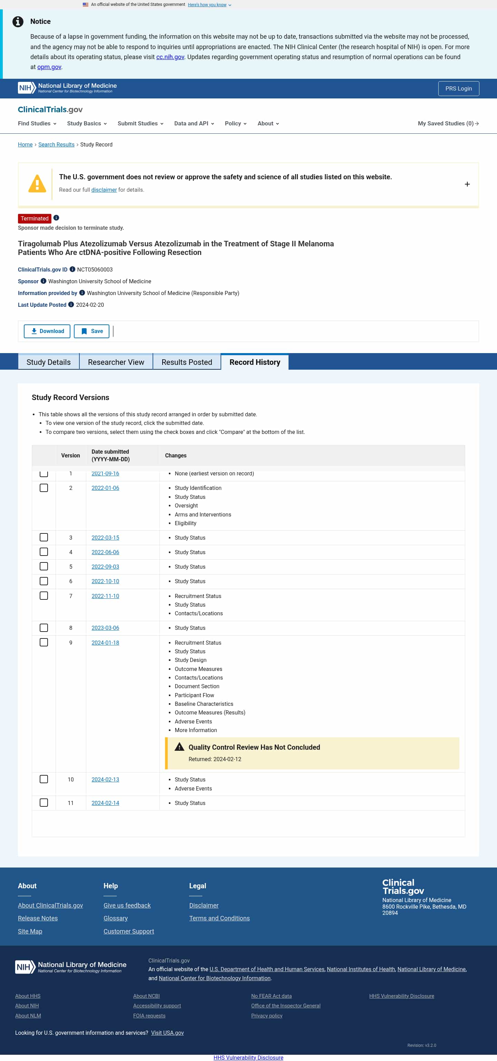
Task: Open version submitted 2024-01-18
Action: click(105, 643)
